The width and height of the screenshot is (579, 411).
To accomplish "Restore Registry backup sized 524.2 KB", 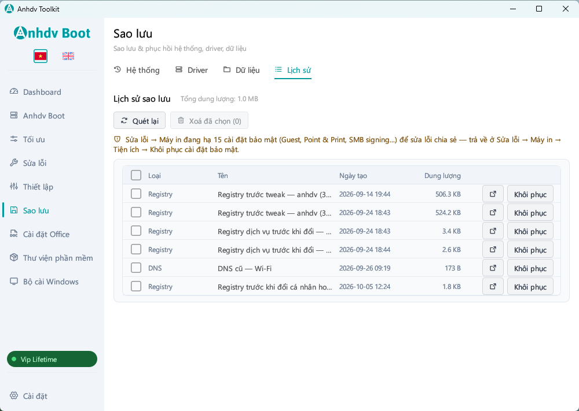I will click(x=530, y=213).
